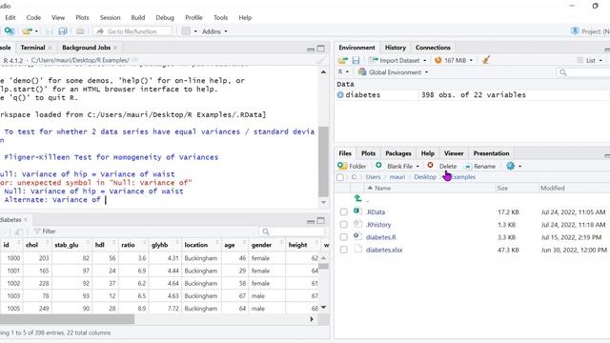This screenshot has height=343, width=610.
Task: Clear environment objects with broom icon
Action: click(486, 60)
